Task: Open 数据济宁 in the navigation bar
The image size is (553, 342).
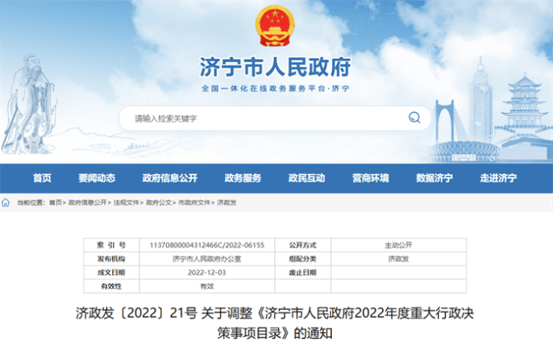Action: tap(434, 178)
